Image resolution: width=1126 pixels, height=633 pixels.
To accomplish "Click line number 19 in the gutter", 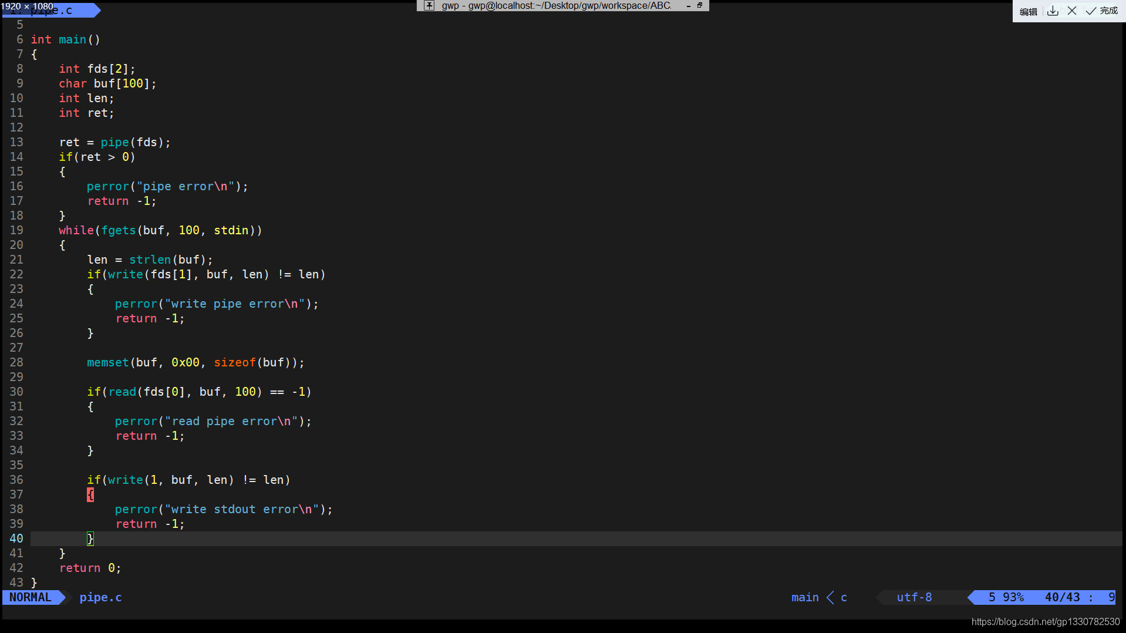I will pos(16,230).
